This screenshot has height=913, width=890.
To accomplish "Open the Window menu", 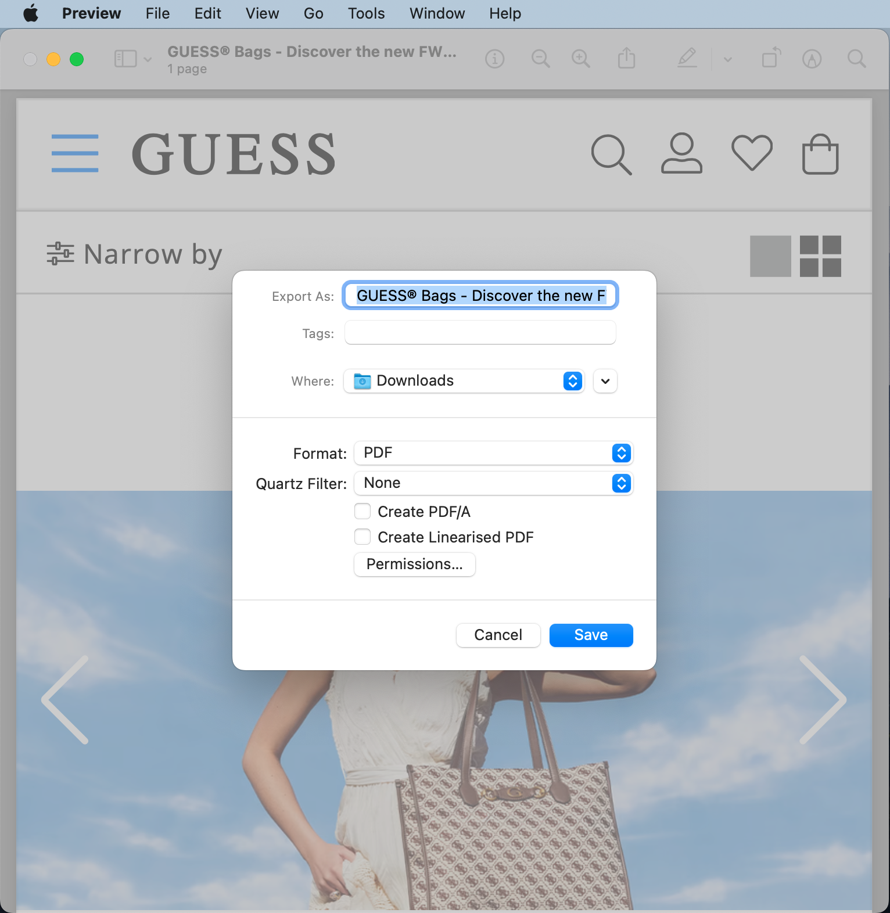I will click(437, 13).
